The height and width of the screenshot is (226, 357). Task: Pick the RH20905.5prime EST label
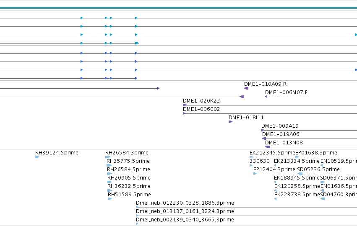(129, 178)
